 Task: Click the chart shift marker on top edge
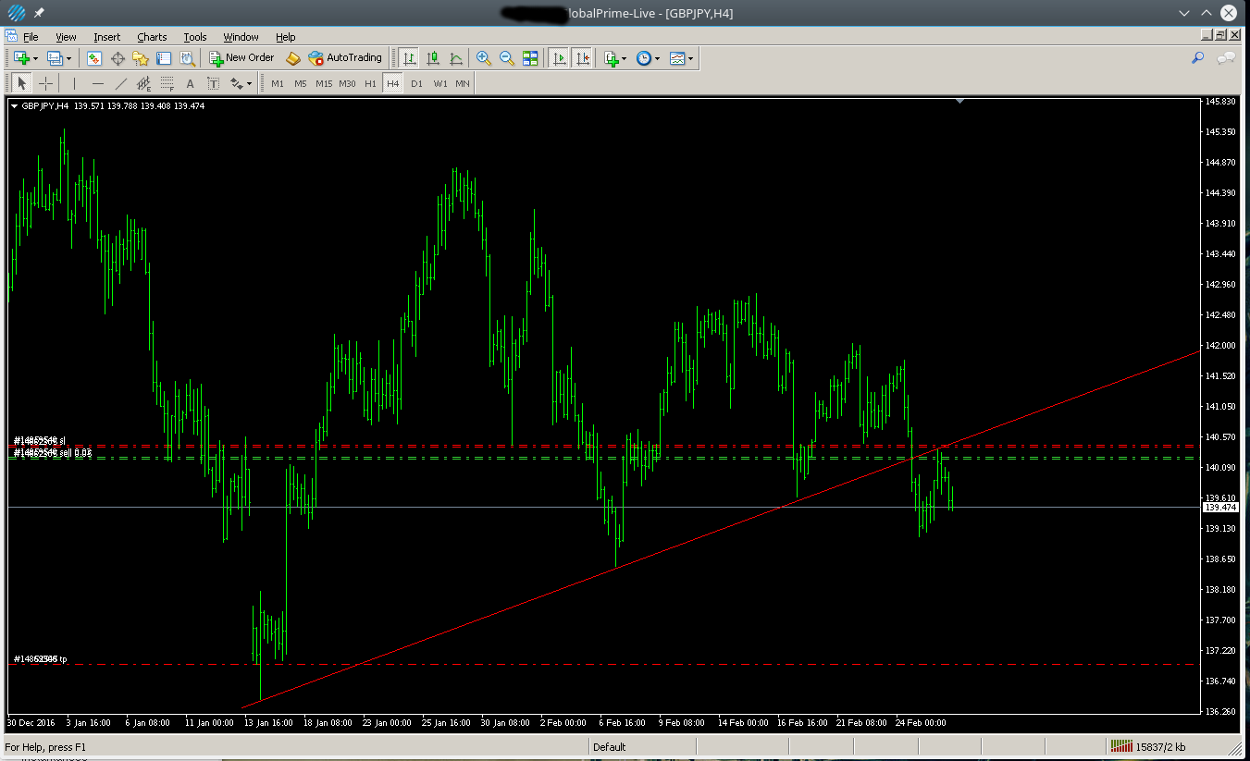point(960,101)
